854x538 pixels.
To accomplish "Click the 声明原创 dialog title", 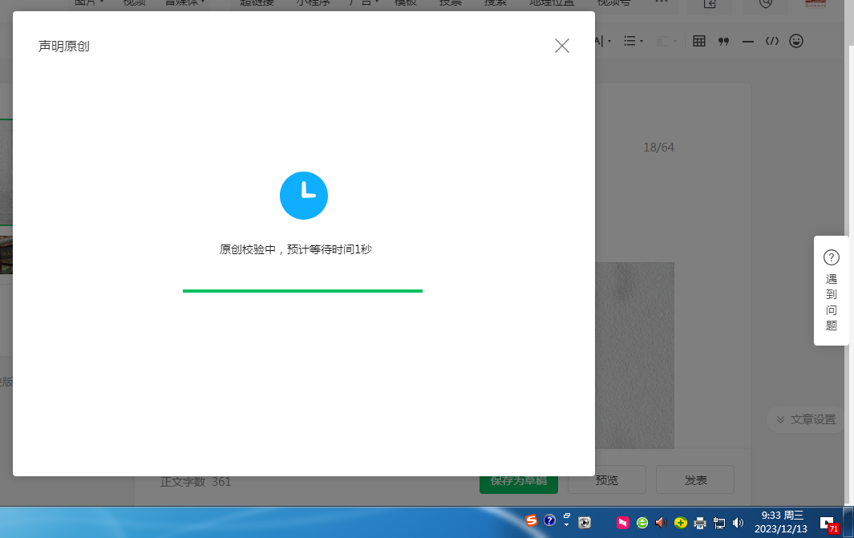I will click(63, 47).
